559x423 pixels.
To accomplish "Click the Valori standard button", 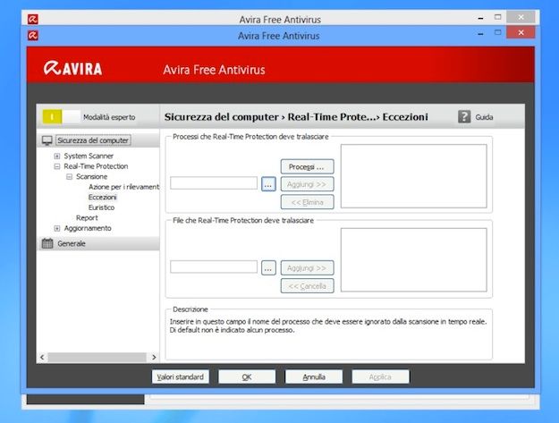I will (x=181, y=376).
